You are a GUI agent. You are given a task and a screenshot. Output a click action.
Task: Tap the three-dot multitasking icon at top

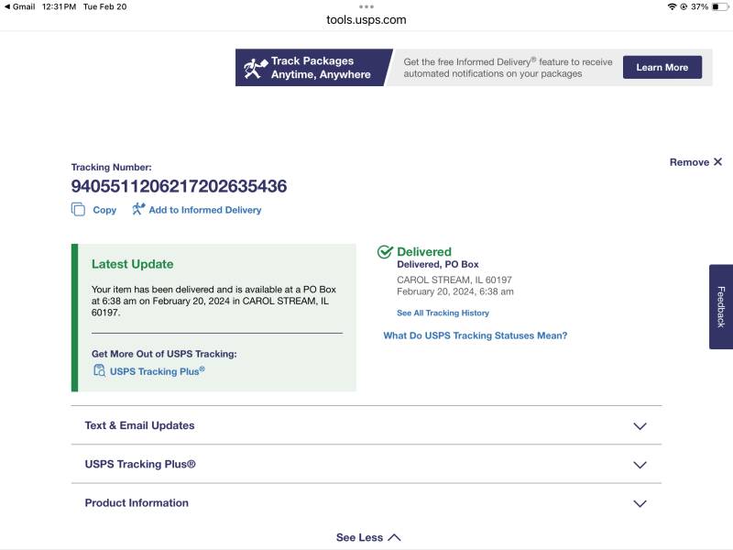click(x=366, y=6)
